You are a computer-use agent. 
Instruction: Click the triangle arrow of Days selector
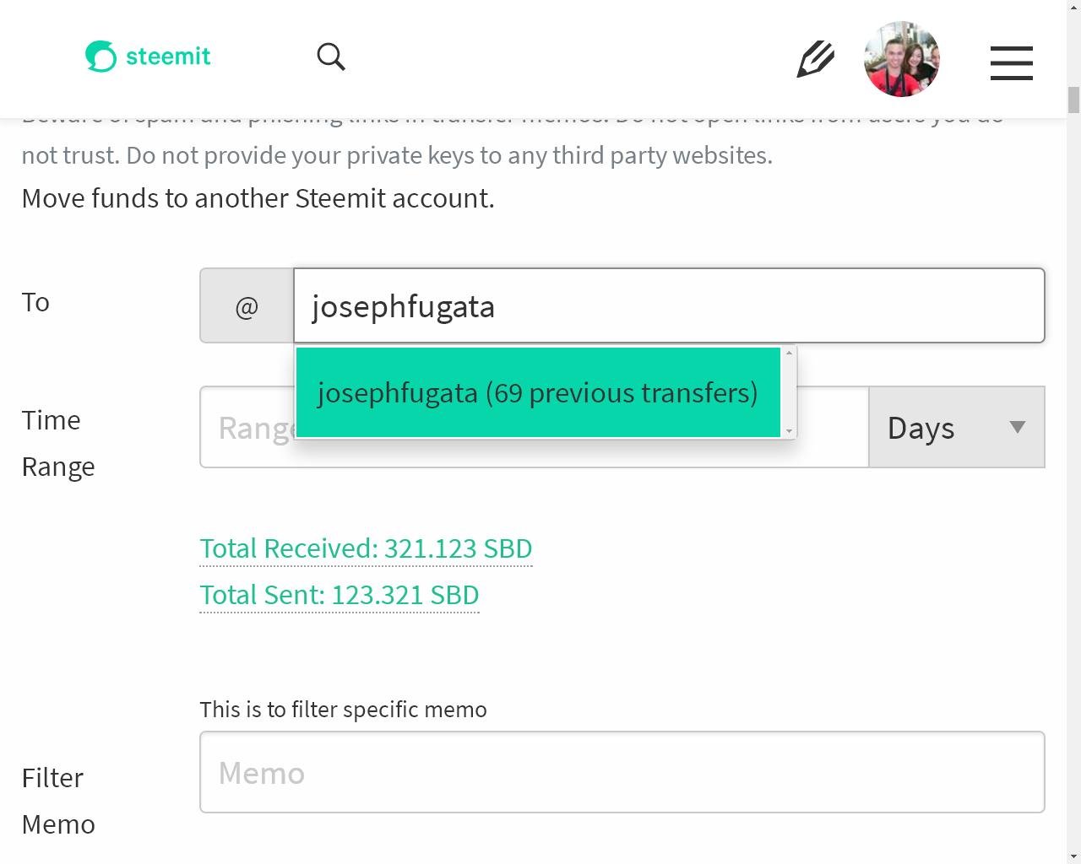1018,427
